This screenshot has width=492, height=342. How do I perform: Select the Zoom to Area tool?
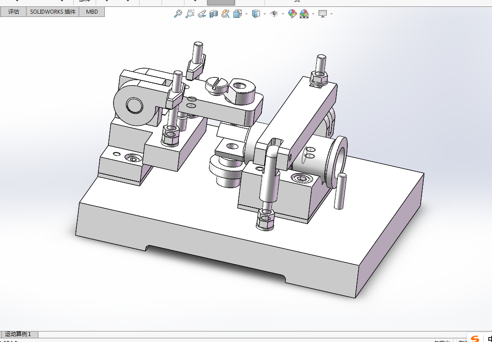pyautogui.click(x=189, y=14)
